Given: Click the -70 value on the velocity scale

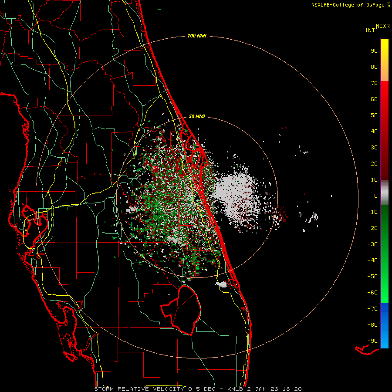Looking at the screenshot, I should tap(372, 309).
